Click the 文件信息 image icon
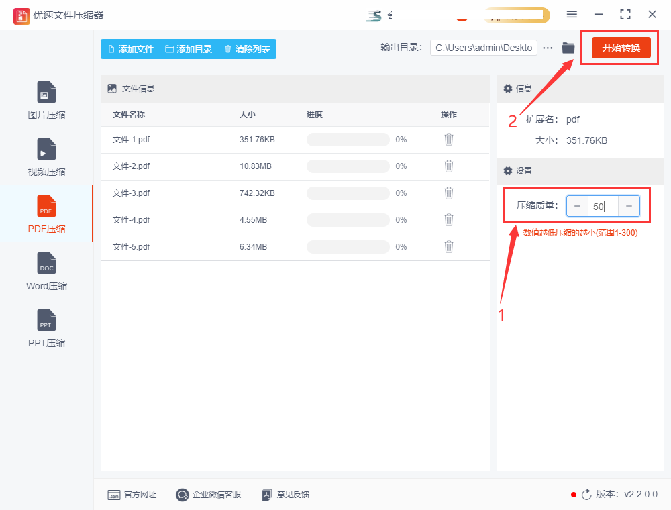 tap(112, 89)
